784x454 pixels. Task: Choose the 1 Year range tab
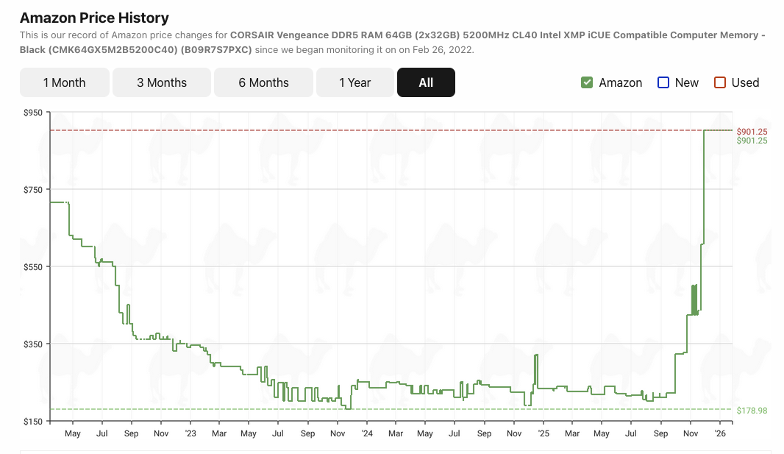(x=355, y=82)
